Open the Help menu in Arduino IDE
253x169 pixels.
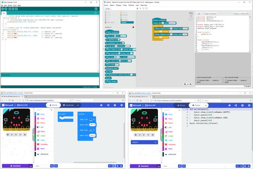click(19, 5)
